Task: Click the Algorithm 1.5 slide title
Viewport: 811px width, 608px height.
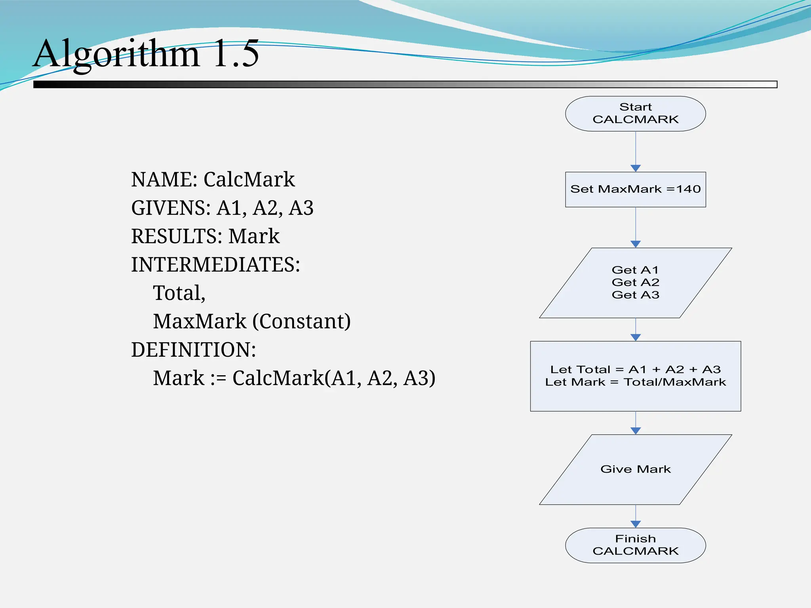Action: pos(146,54)
